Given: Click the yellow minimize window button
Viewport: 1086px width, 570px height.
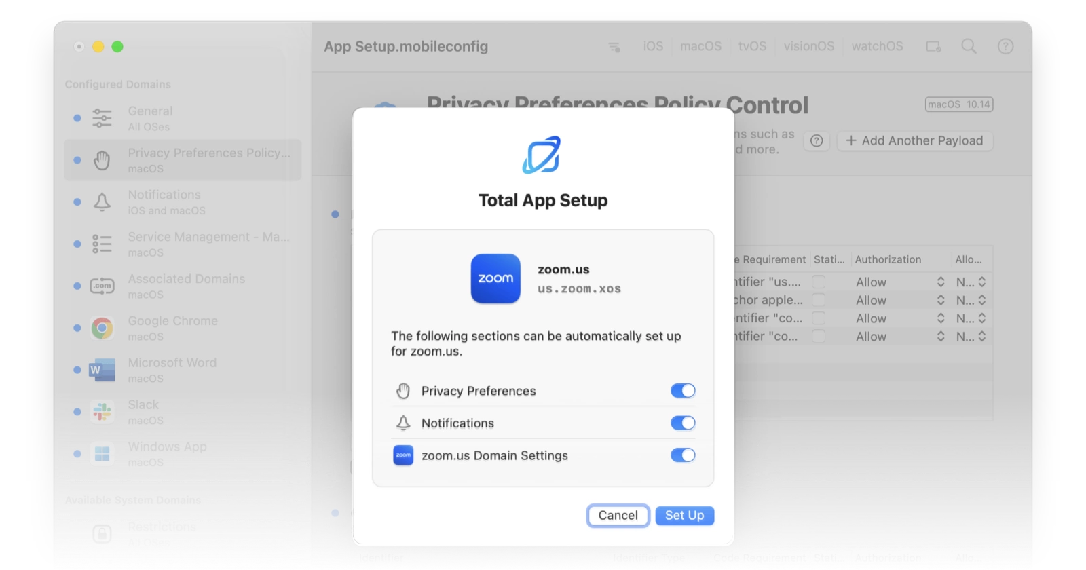Looking at the screenshot, I should coord(98,47).
